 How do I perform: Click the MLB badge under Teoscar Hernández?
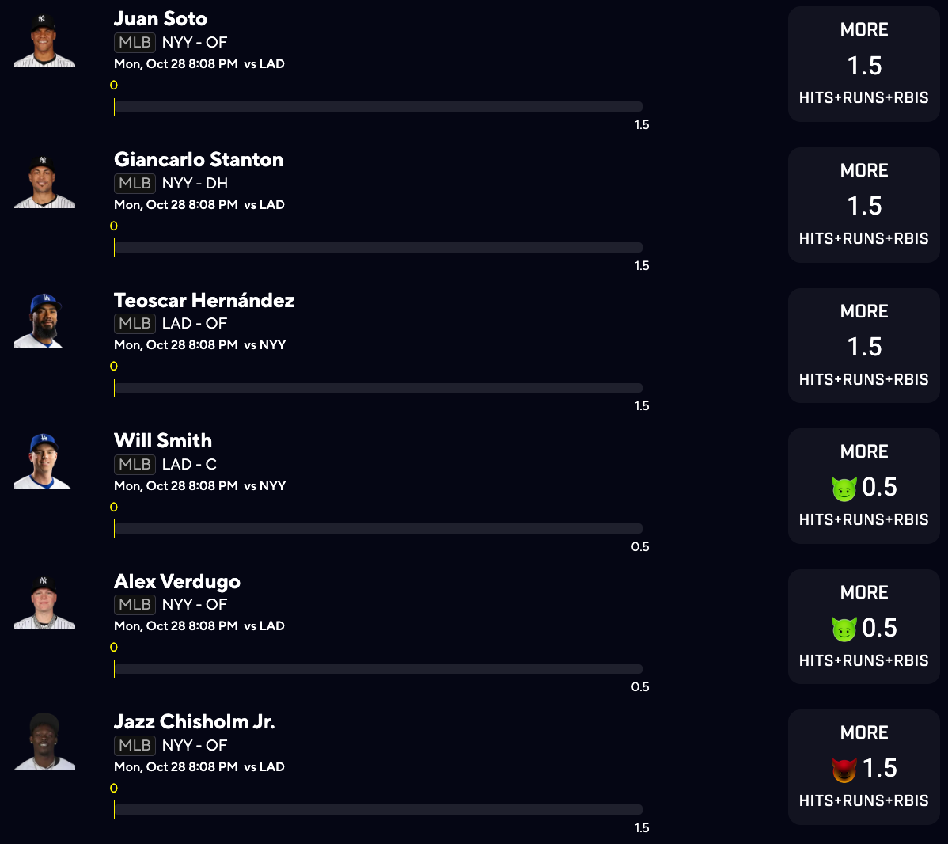point(135,323)
